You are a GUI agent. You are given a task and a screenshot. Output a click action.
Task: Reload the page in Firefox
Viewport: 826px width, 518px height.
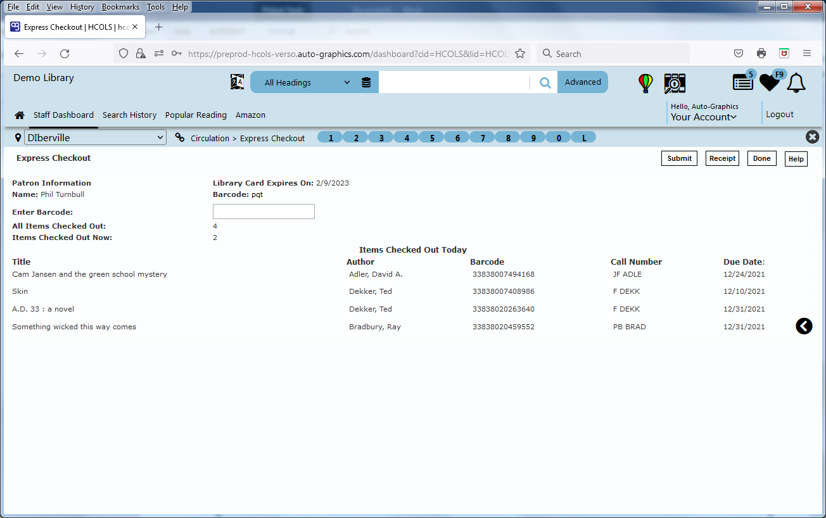click(x=65, y=54)
